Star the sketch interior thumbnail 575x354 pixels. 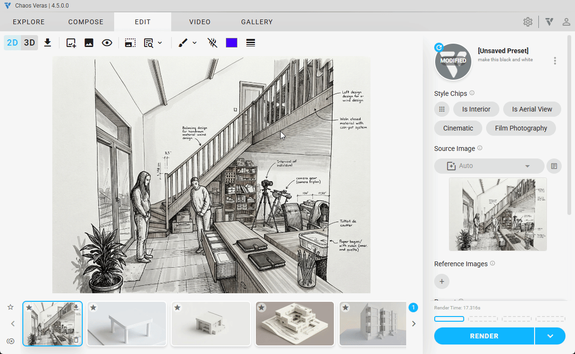29,307
